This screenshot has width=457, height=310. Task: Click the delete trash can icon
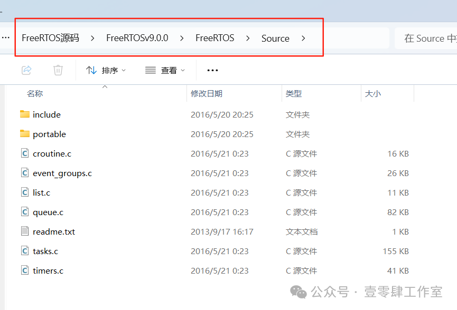[58, 70]
